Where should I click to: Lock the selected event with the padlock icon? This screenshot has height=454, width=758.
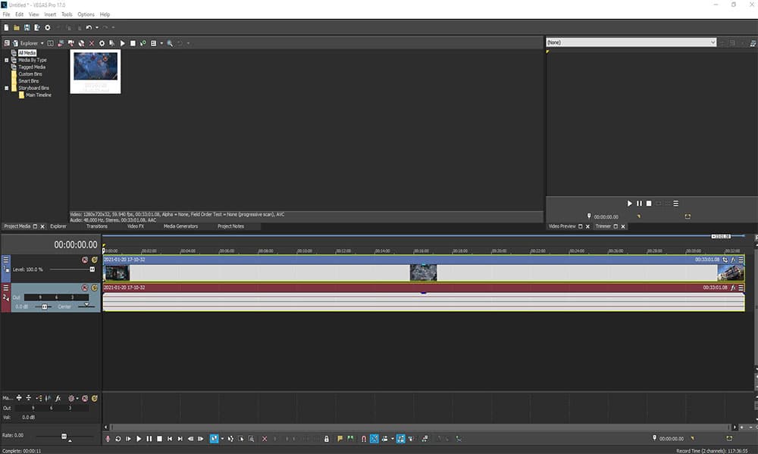tap(326, 439)
